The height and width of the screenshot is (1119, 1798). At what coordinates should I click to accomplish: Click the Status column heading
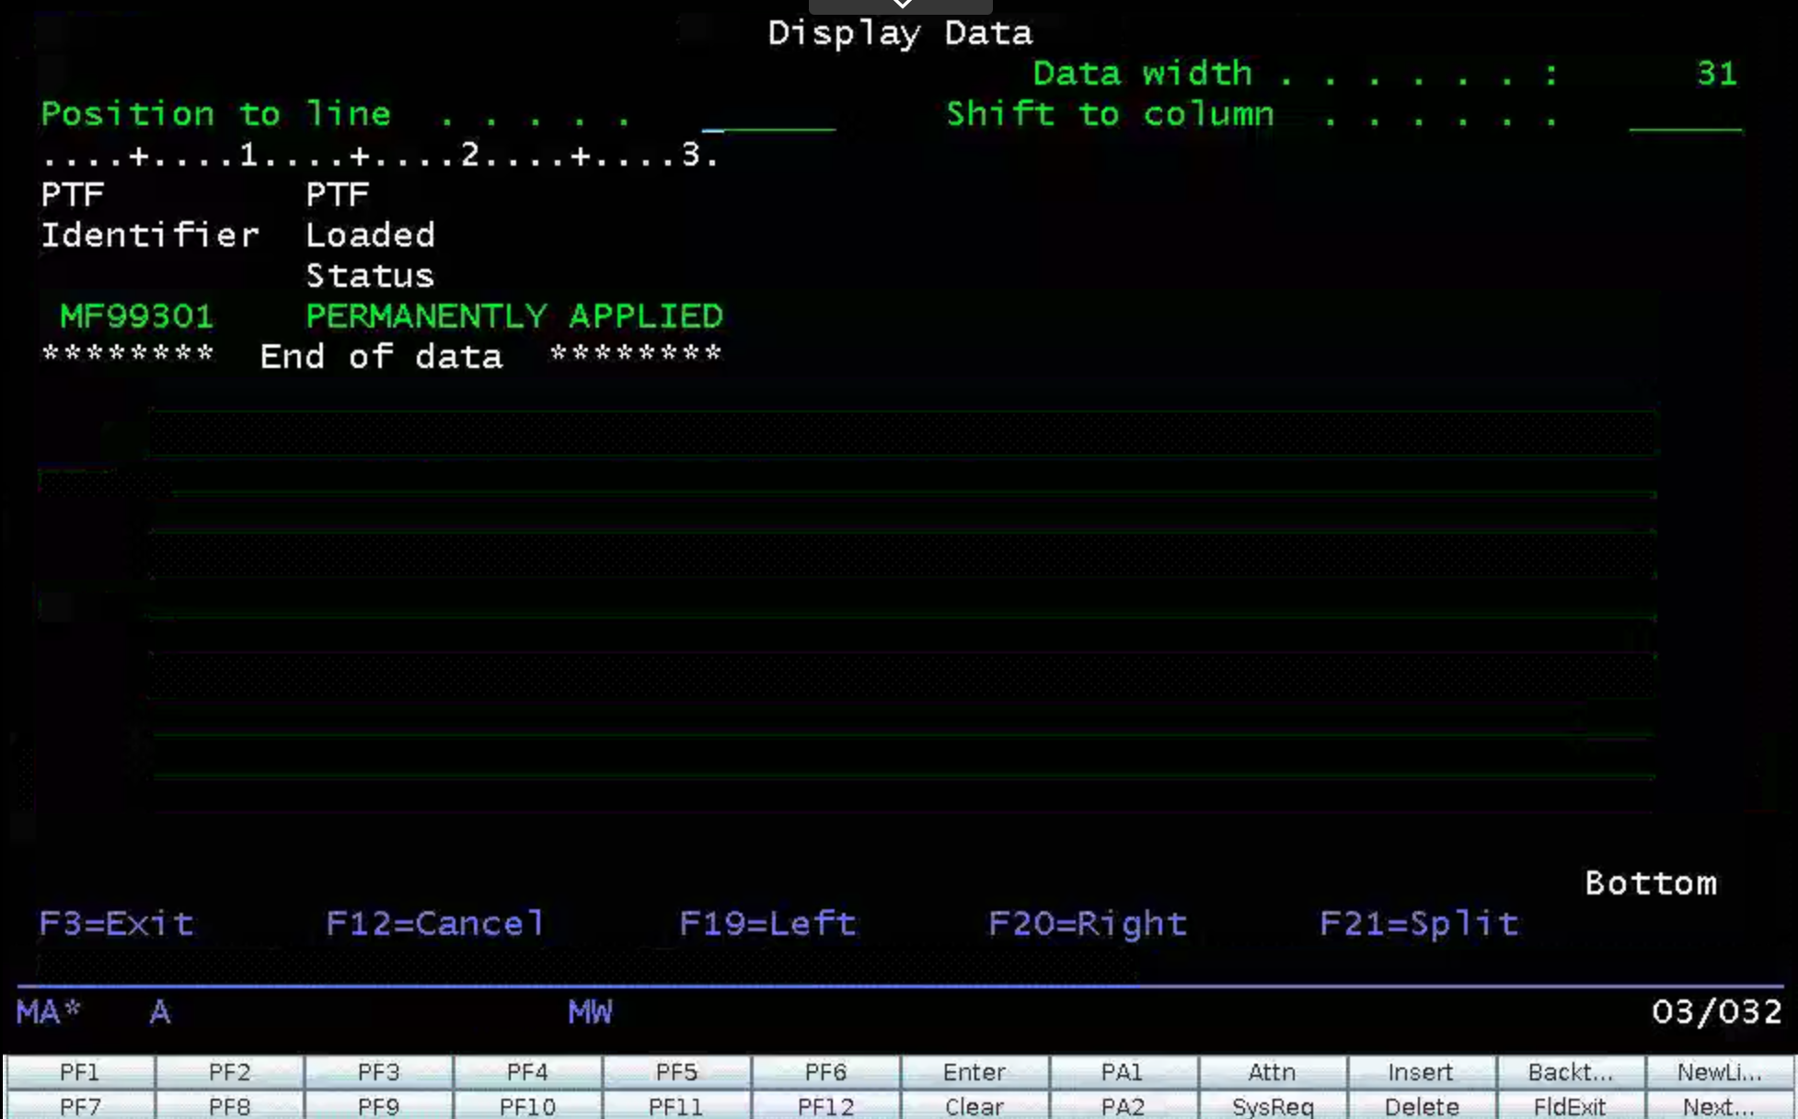click(370, 276)
